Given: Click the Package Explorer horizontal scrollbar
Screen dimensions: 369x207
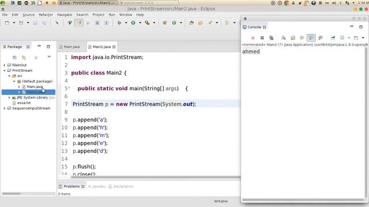Looking at the screenshot, I should tap(12, 194).
